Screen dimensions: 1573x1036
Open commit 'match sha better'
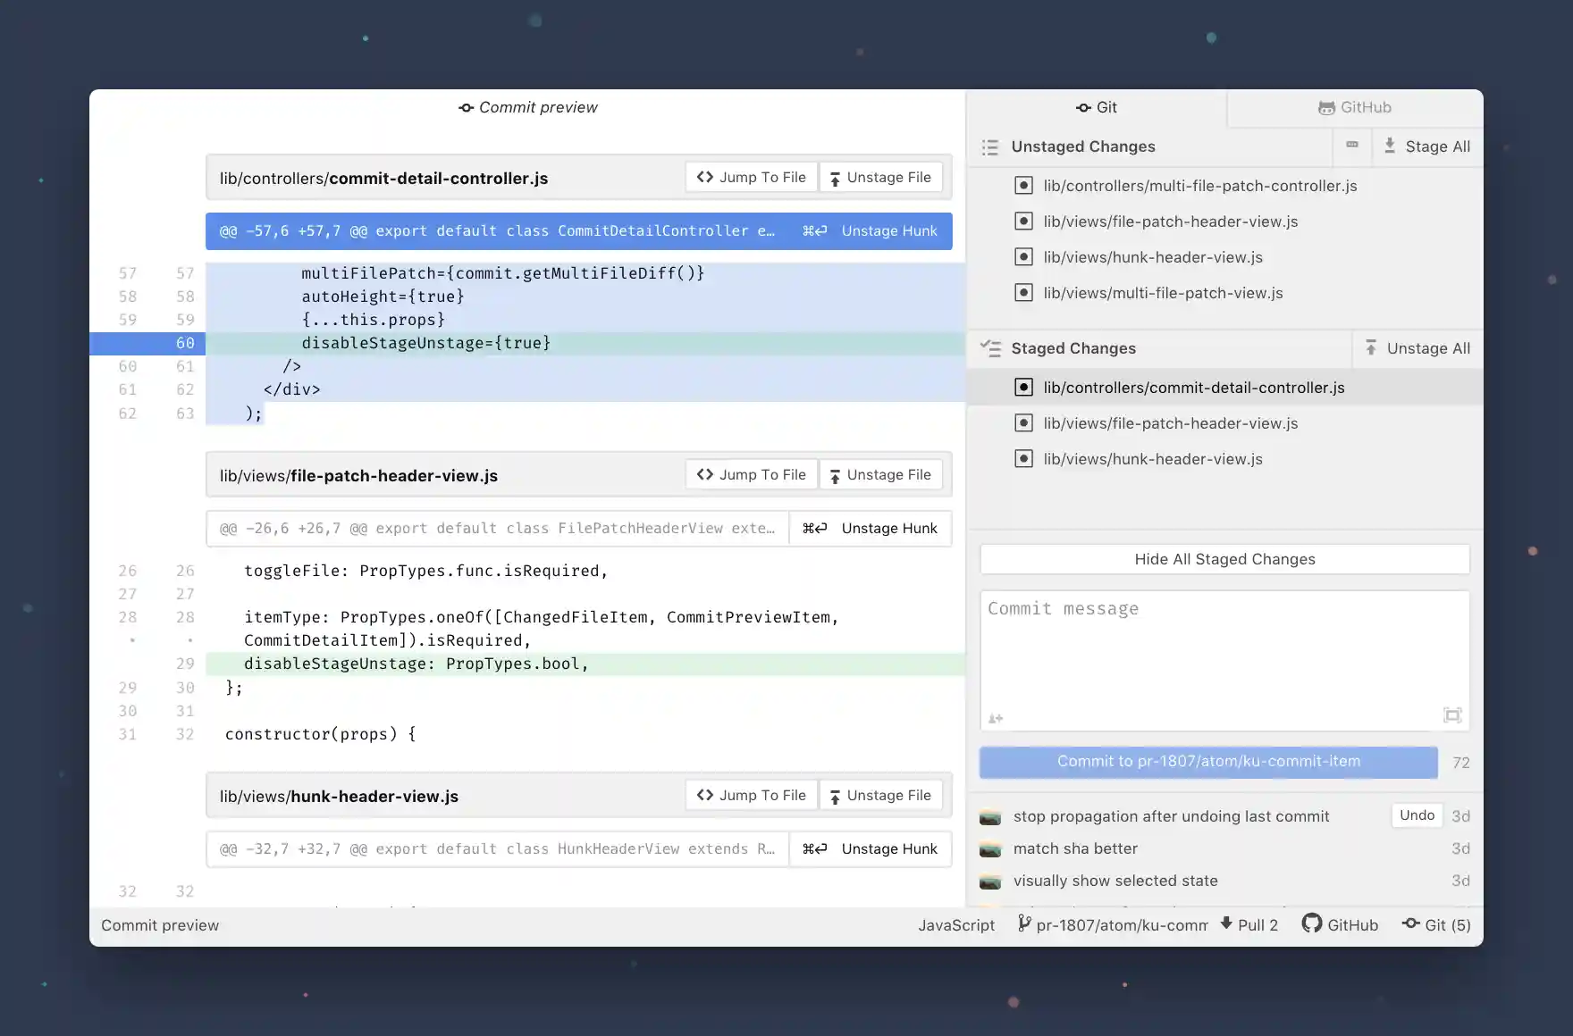1075,848
